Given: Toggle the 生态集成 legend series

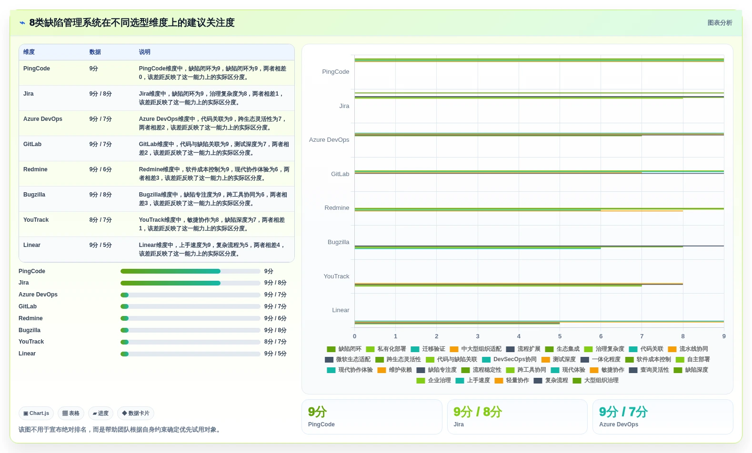Looking at the screenshot, I should click(562, 349).
